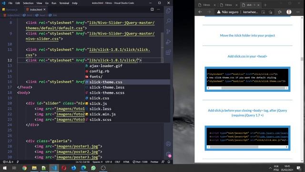Click the Não seguro security warning
305x172 pixels.
tap(228, 12)
